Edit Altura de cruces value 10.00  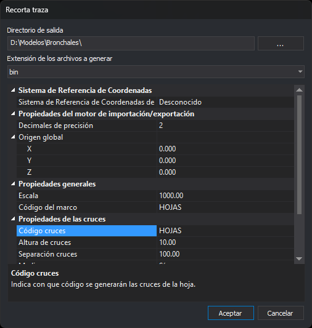point(225,242)
